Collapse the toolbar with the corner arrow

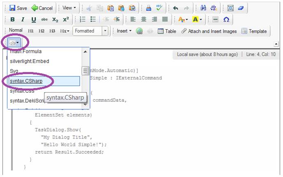pyautogui.click(x=276, y=44)
